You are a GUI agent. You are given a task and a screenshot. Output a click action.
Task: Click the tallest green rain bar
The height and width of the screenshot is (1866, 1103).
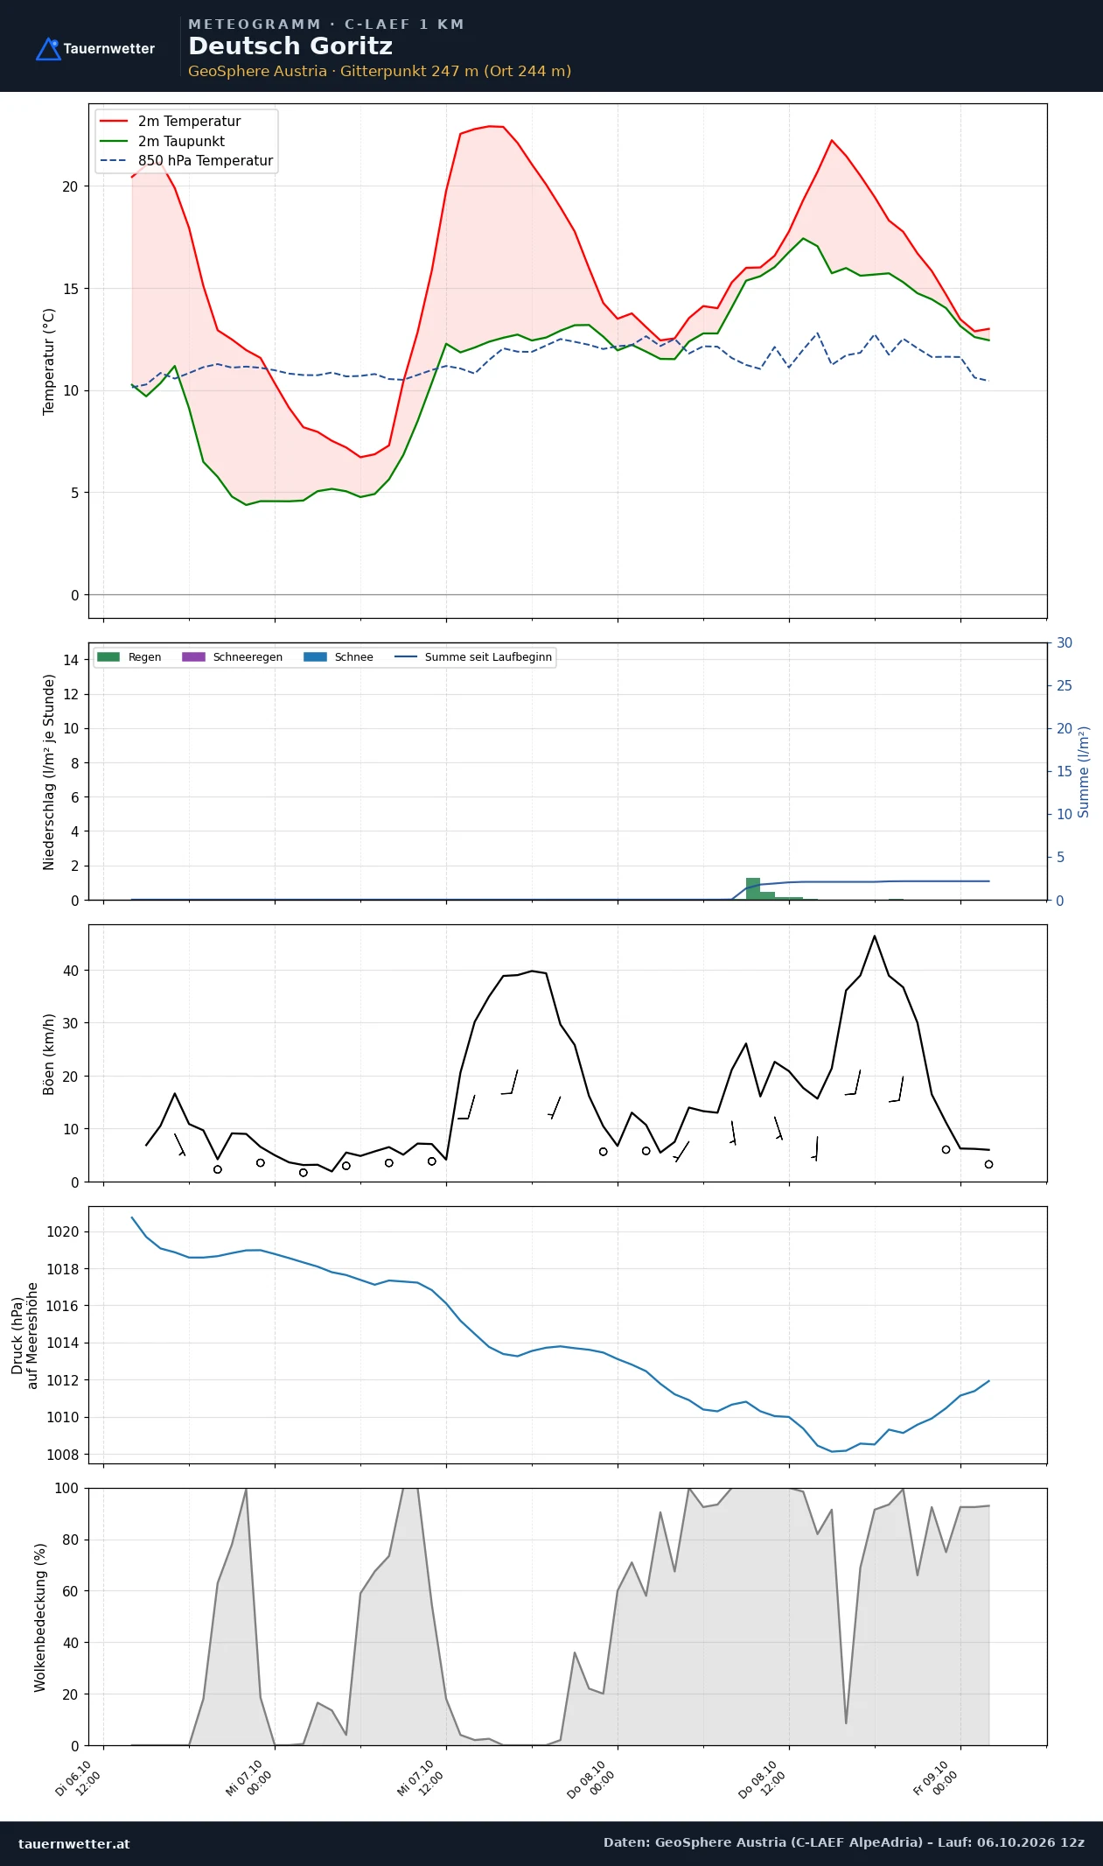[753, 888]
